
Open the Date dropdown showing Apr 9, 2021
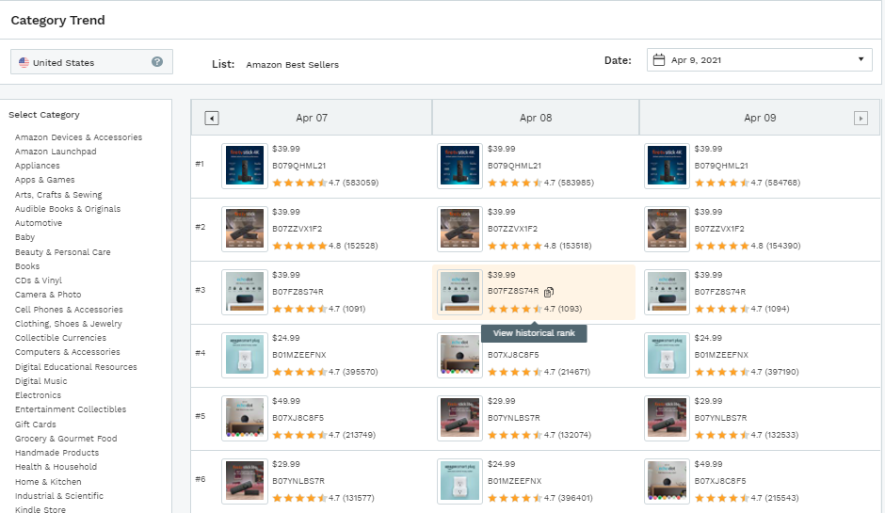coord(759,60)
